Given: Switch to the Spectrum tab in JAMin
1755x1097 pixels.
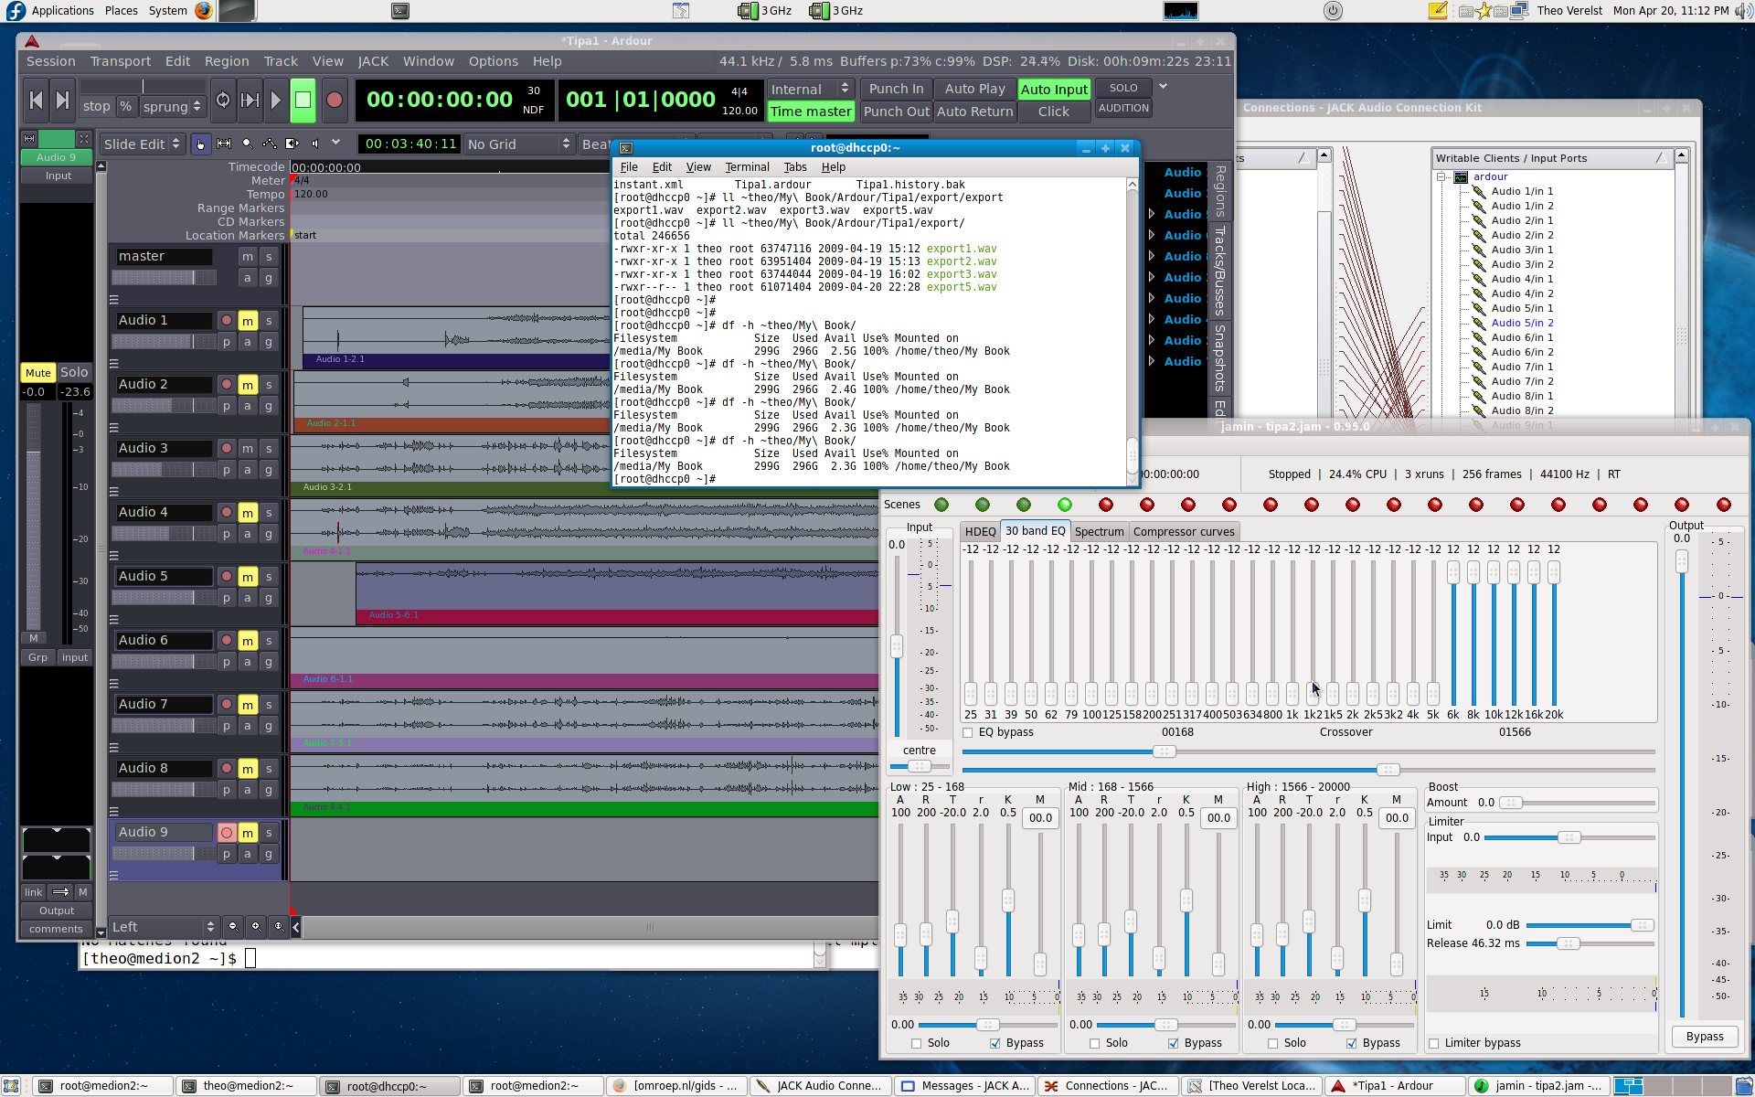Looking at the screenshot, I should (1099, 531).
